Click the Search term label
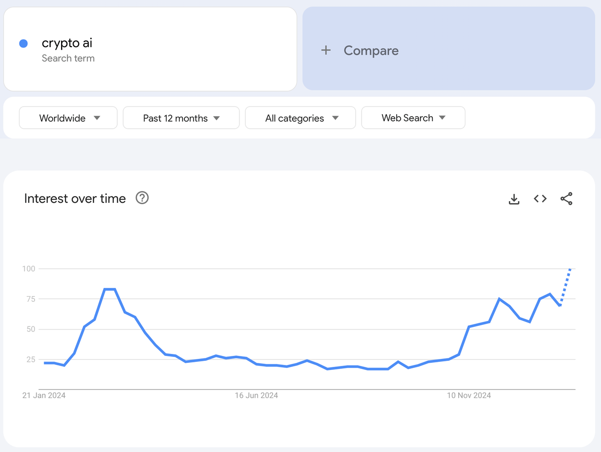 point(68,58)
